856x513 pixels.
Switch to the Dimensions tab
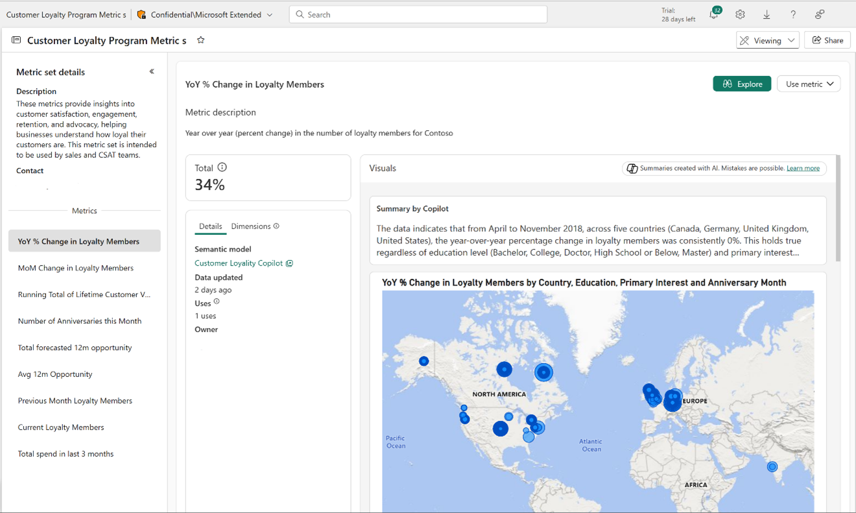coord(251,226)
